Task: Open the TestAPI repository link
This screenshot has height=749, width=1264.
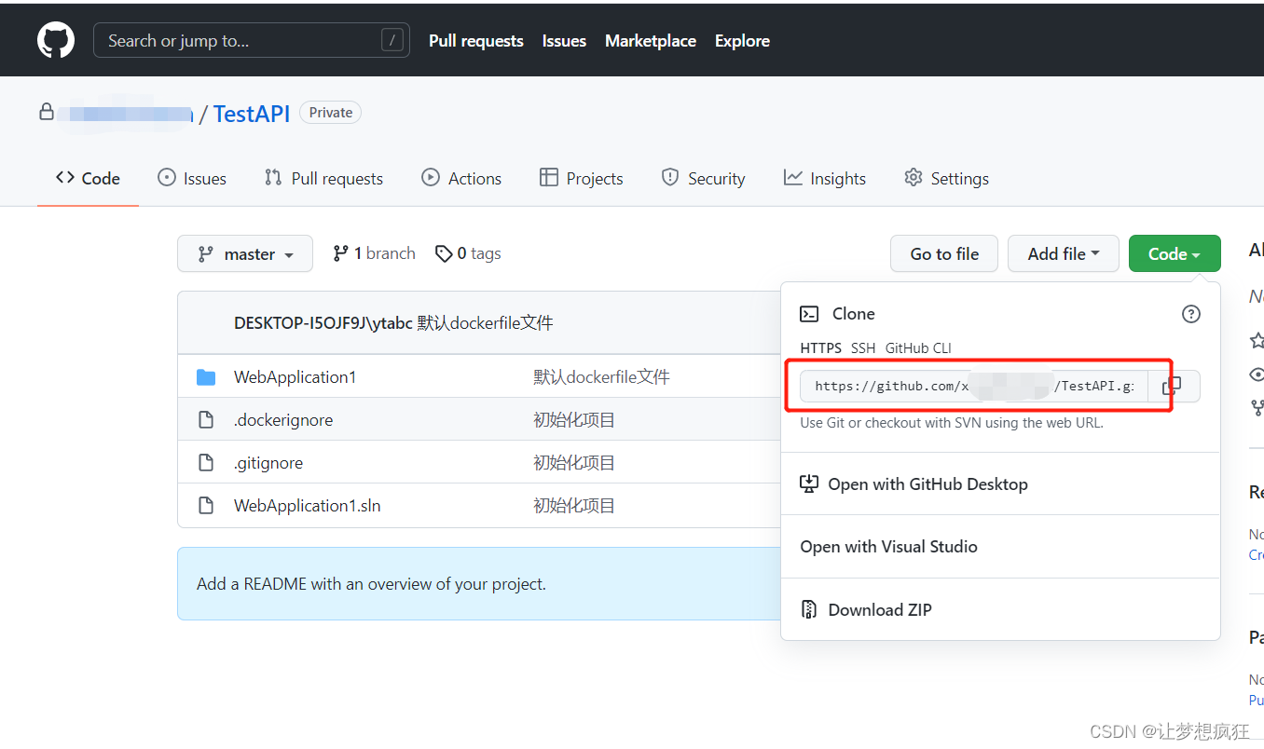Action: coord(252,114)
